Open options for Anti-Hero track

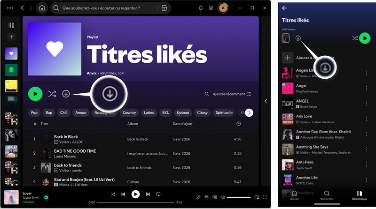coord(366,165)
